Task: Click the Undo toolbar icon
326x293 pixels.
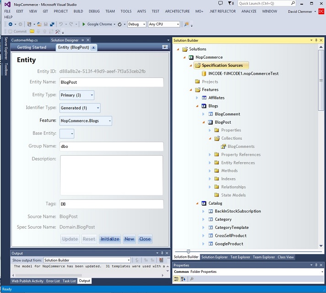Action: [61, 24]
